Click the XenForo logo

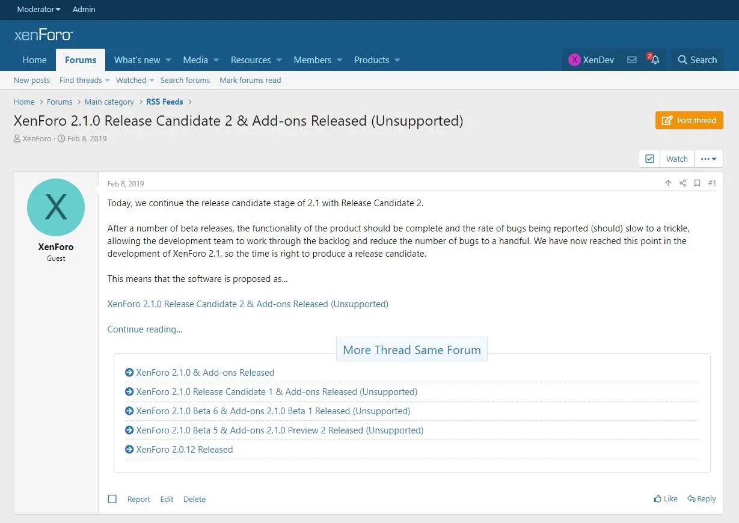[x=43, y=35]
